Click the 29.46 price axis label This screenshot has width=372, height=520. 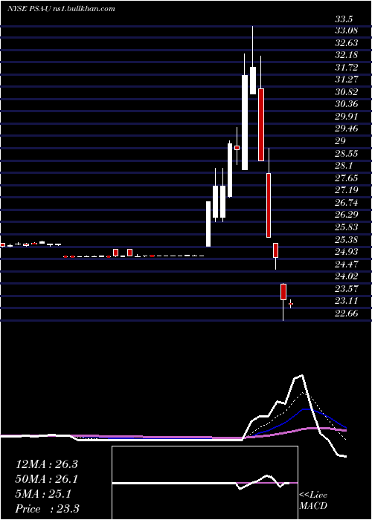(x=346, y=129)
